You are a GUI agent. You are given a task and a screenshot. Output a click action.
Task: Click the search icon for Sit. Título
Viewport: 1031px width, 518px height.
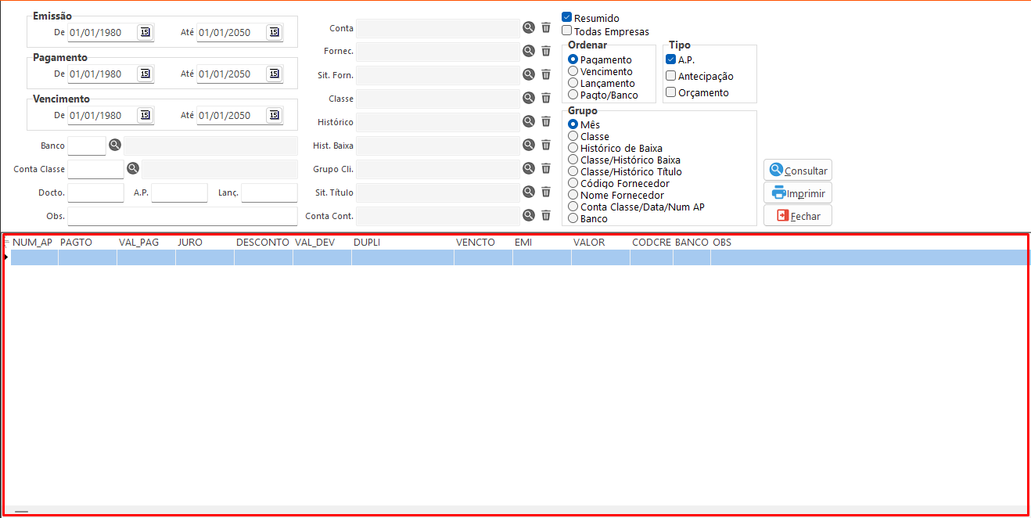(529, 192)
